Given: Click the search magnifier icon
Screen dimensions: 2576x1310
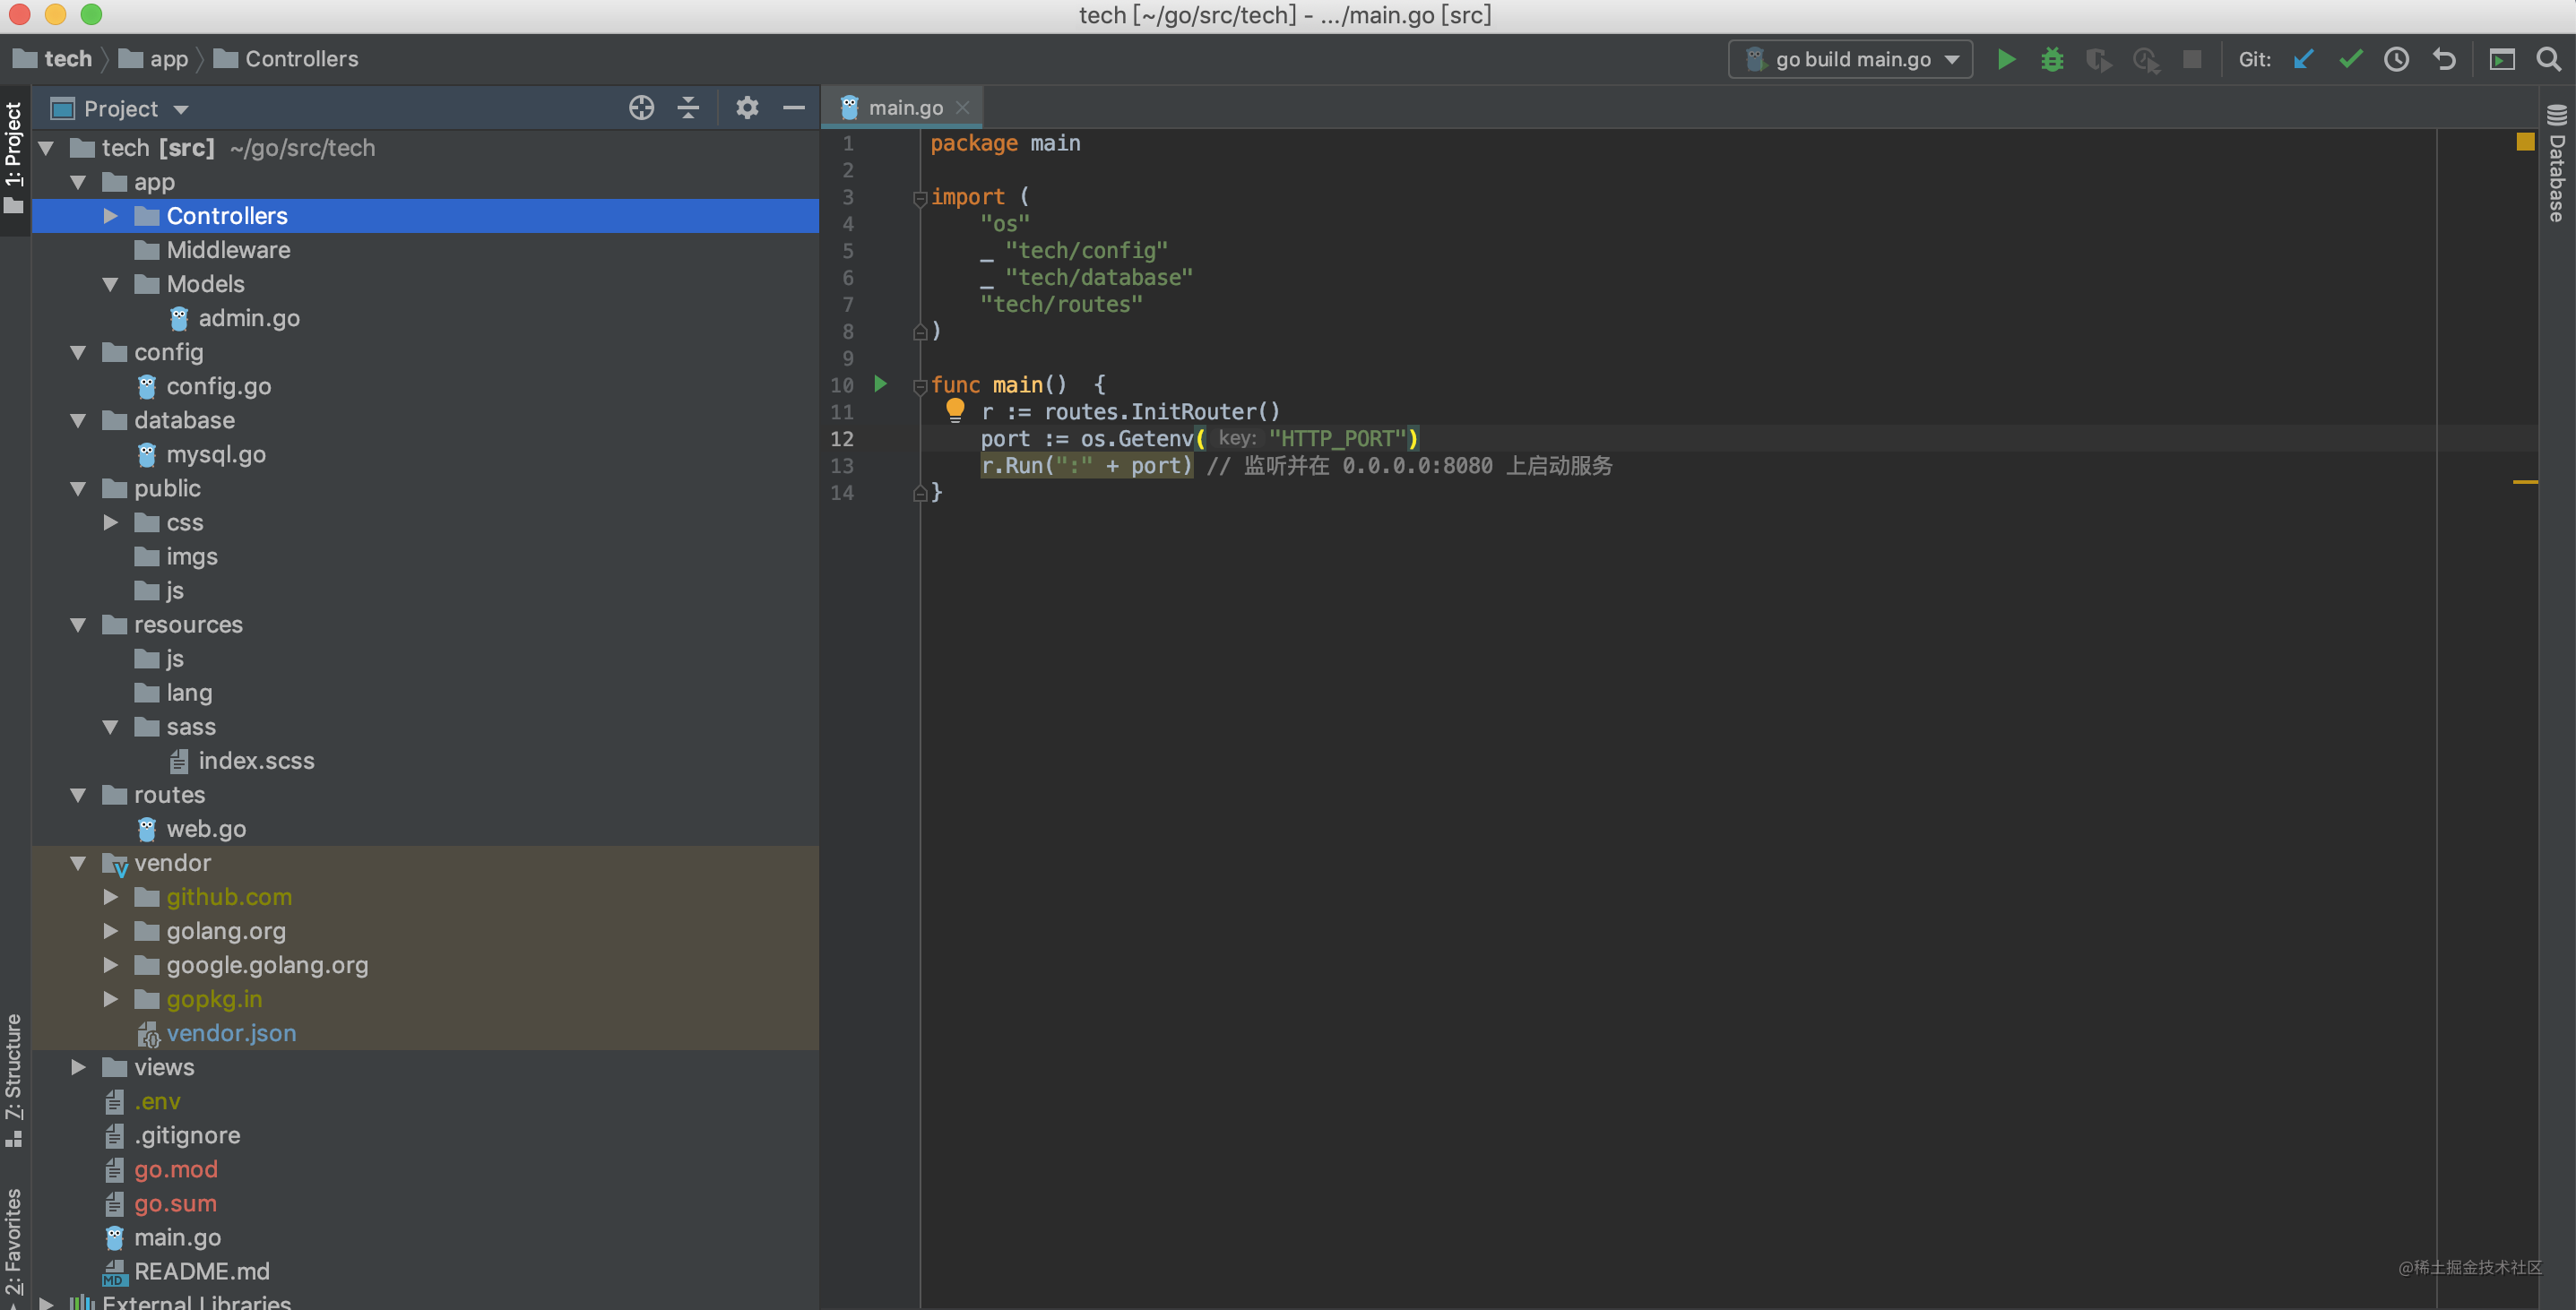Looking at the screenshot, I should [x=2548, y=59].
